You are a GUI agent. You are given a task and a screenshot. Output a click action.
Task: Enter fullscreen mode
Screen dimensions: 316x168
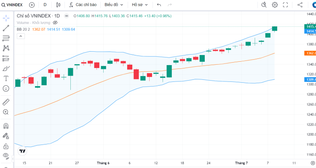[x=285, y=5]
